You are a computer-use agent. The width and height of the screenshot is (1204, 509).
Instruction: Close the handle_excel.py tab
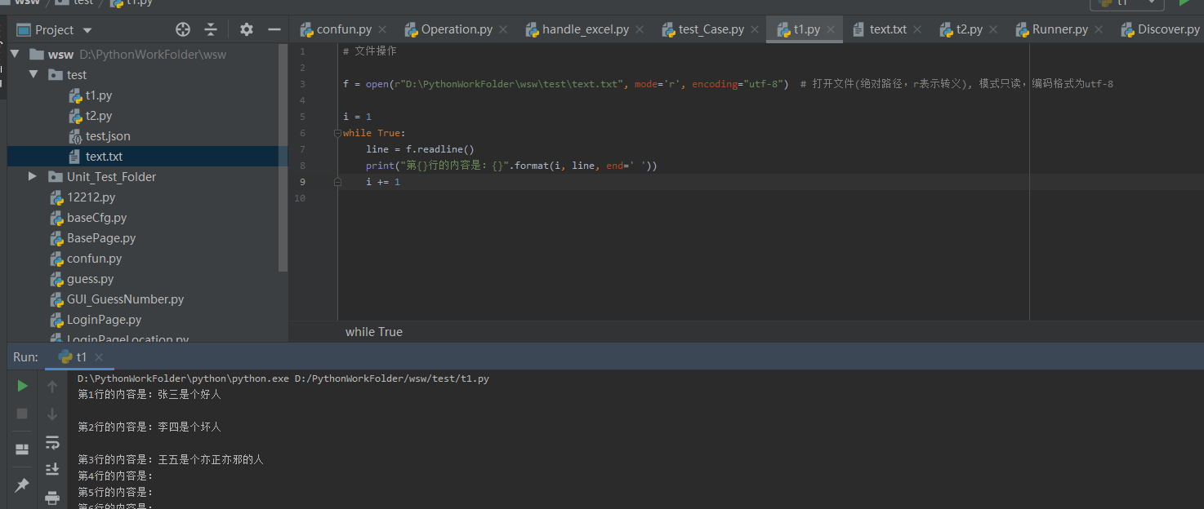[x=640, y=29]
